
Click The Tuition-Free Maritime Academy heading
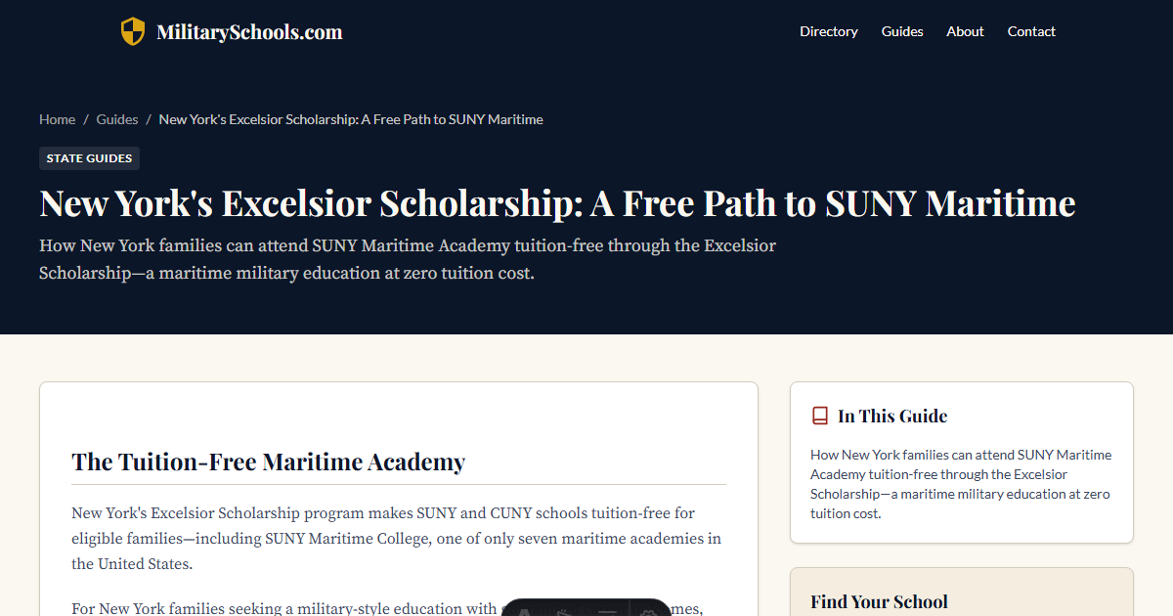click(x=268, y=462)
